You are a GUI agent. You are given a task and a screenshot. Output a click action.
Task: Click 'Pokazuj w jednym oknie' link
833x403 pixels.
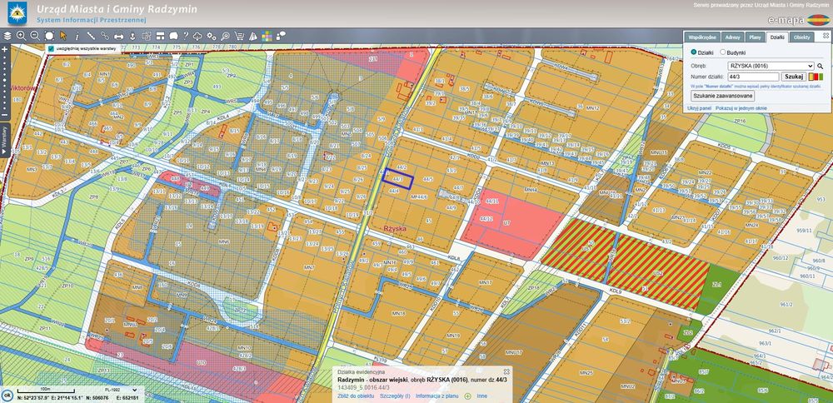pyautogui.click(x=741, y=107)
